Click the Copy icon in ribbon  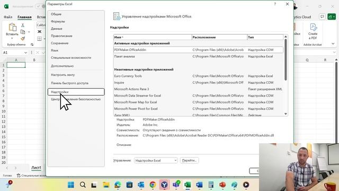pyautogui.click(x=23, y=32)
